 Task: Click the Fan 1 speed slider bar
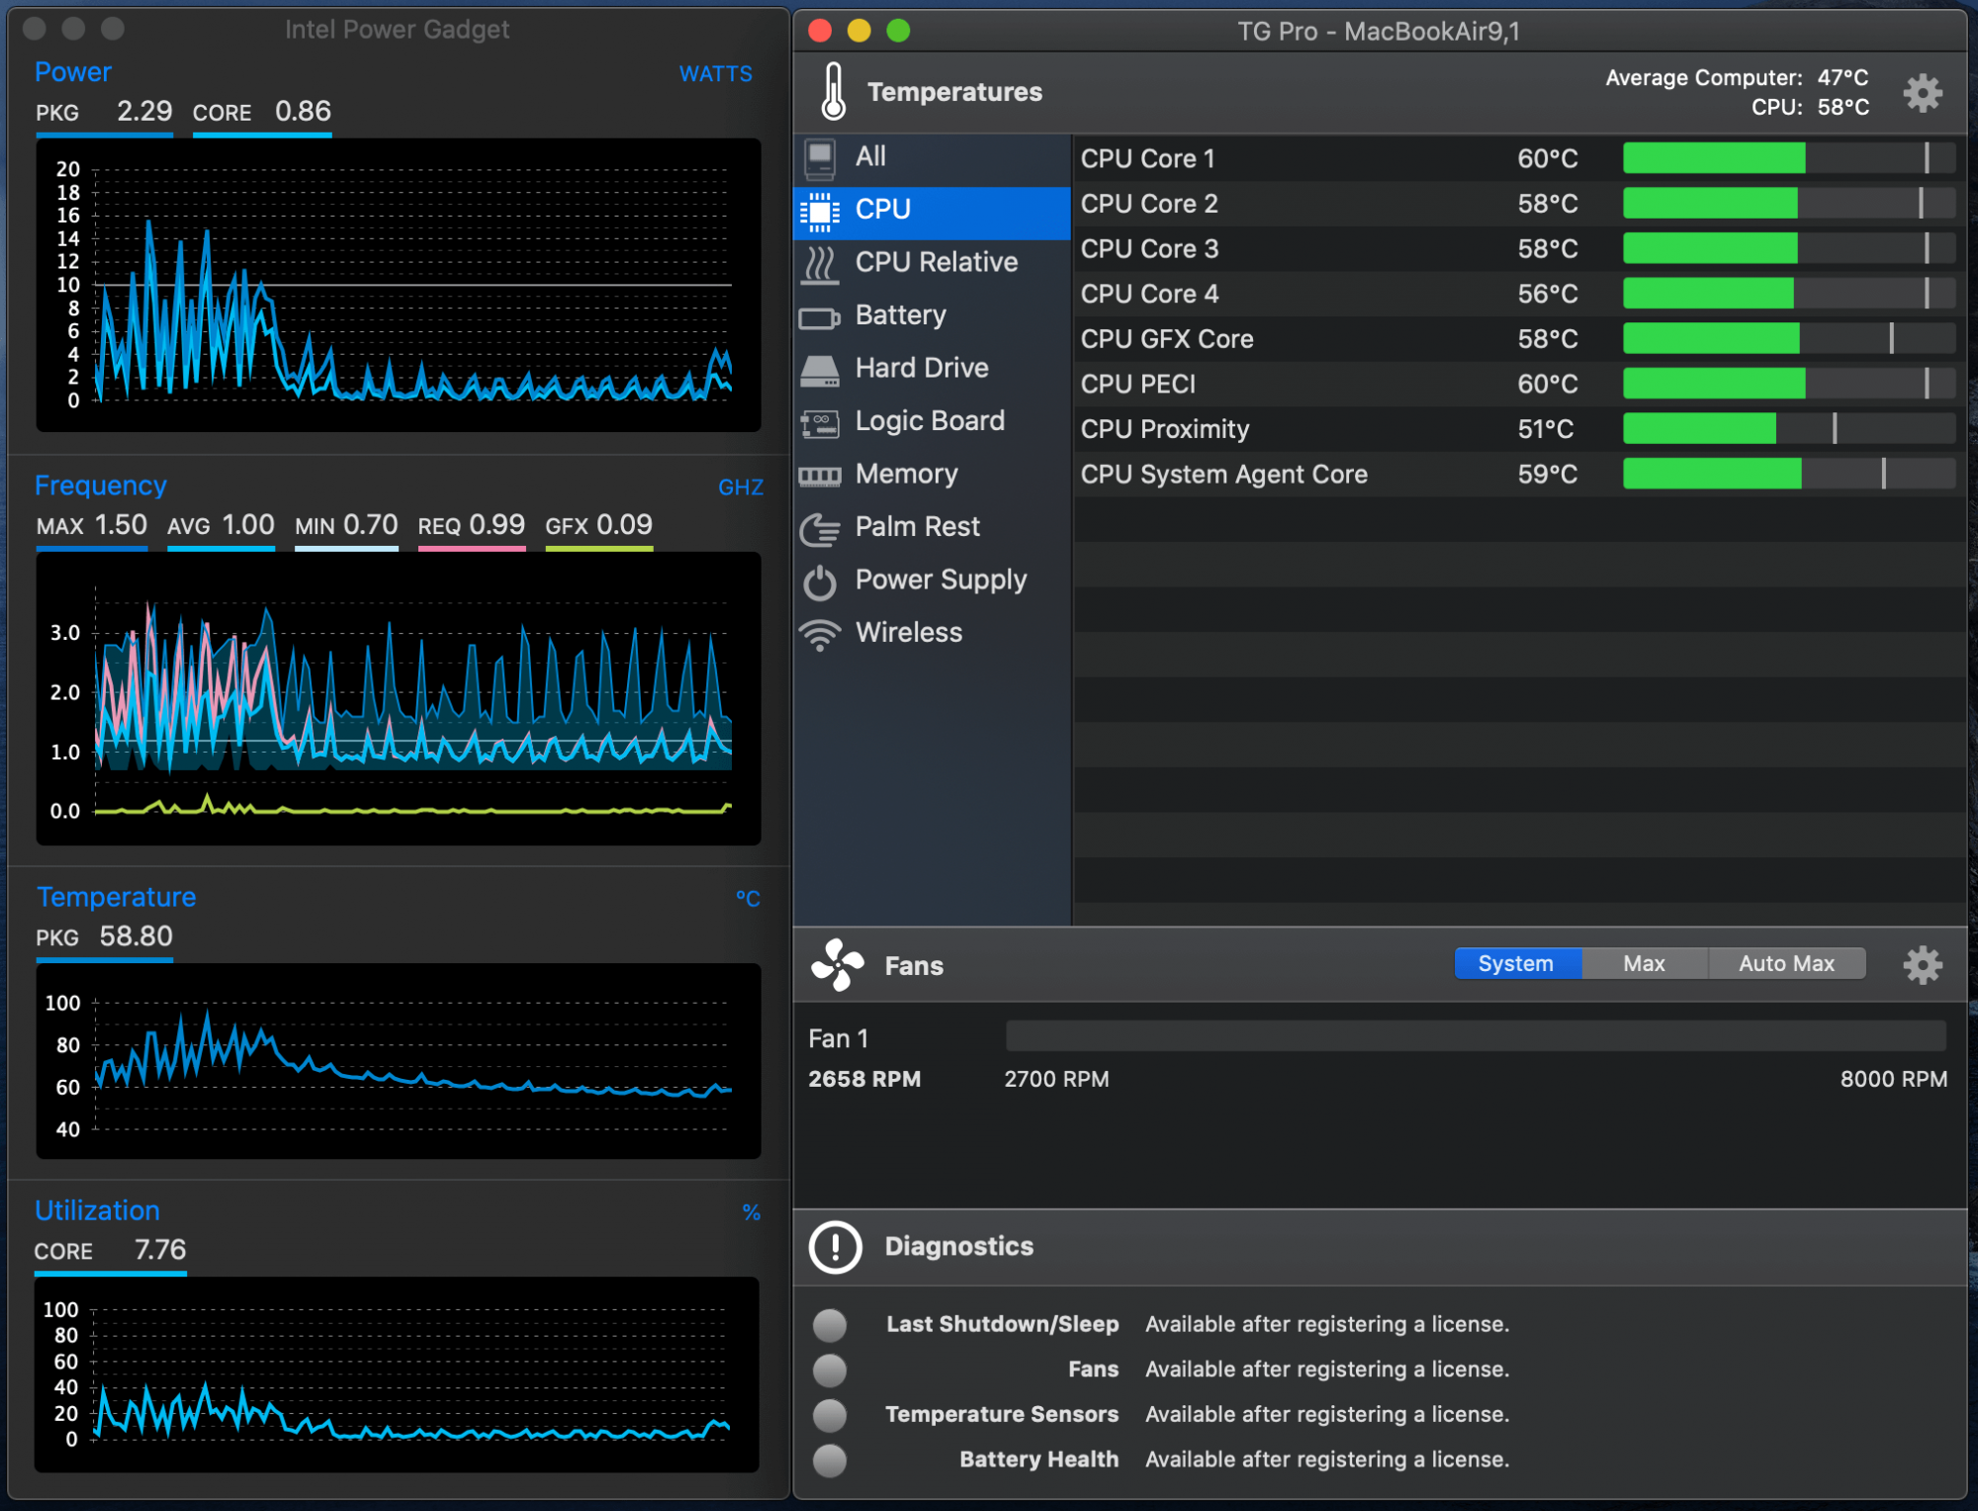[1475, 1036]
